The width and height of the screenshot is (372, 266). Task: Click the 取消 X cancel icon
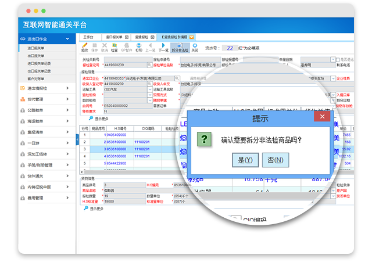click(105, 45)
